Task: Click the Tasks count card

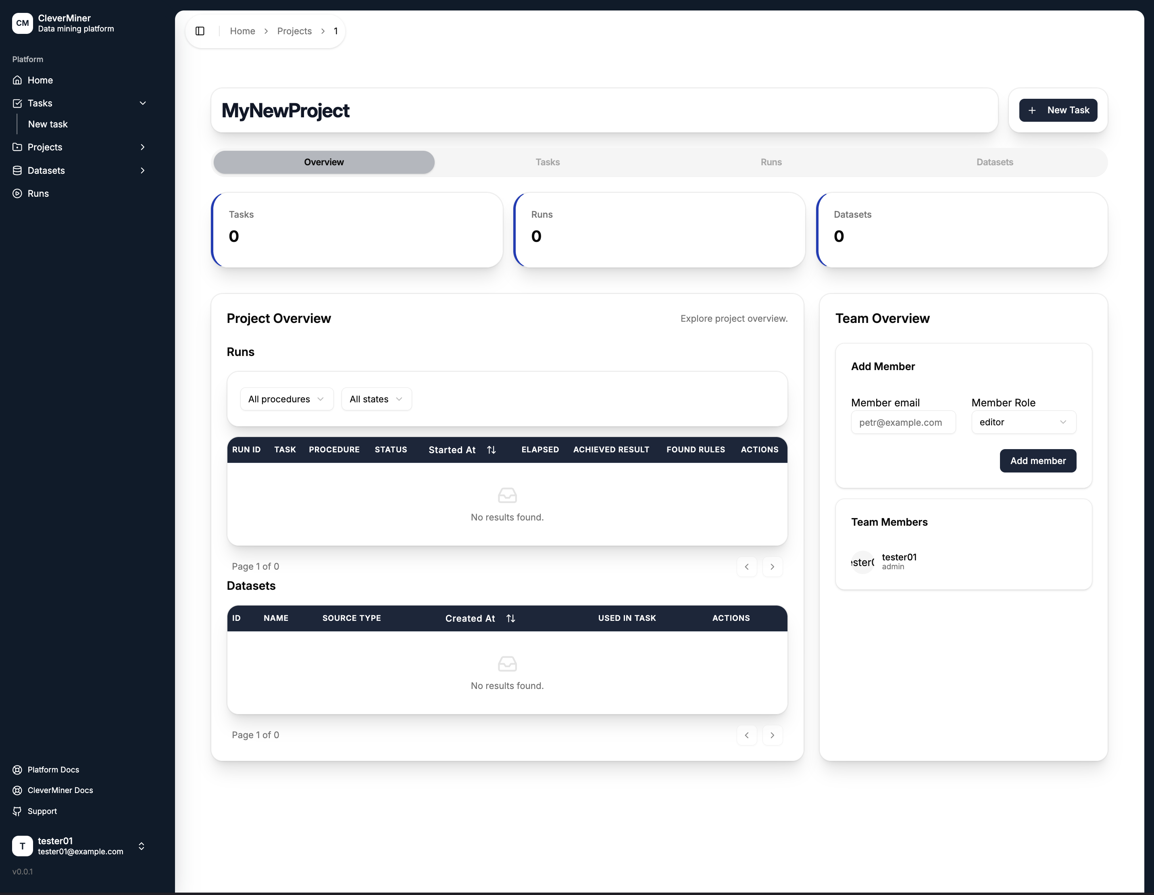Action: (357, 230)
